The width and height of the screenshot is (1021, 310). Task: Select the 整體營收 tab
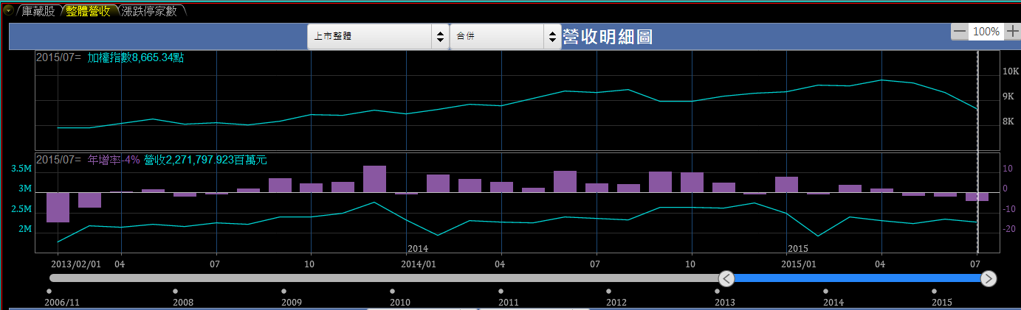(x=88, y=11)
